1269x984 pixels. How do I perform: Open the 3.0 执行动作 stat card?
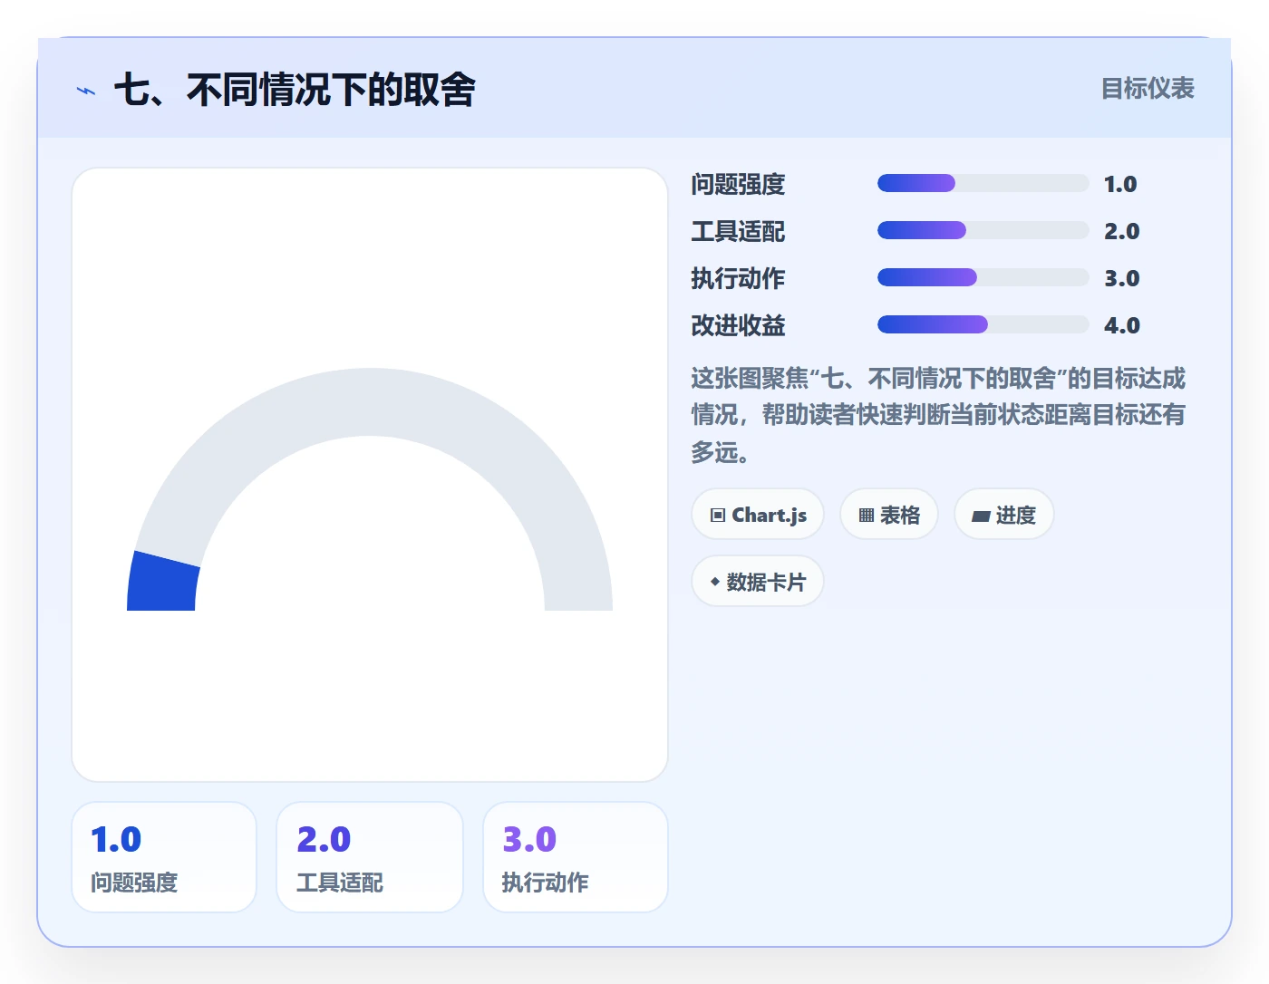click(x=576, y=857)
